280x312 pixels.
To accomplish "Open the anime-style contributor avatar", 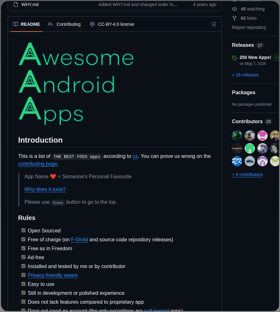I will pos(262,148).
